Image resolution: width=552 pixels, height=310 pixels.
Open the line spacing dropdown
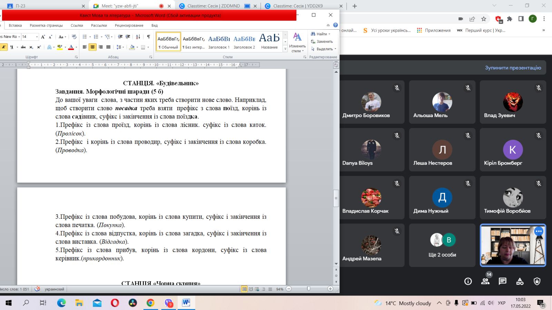pyautogui.click(x=120, y=47)
